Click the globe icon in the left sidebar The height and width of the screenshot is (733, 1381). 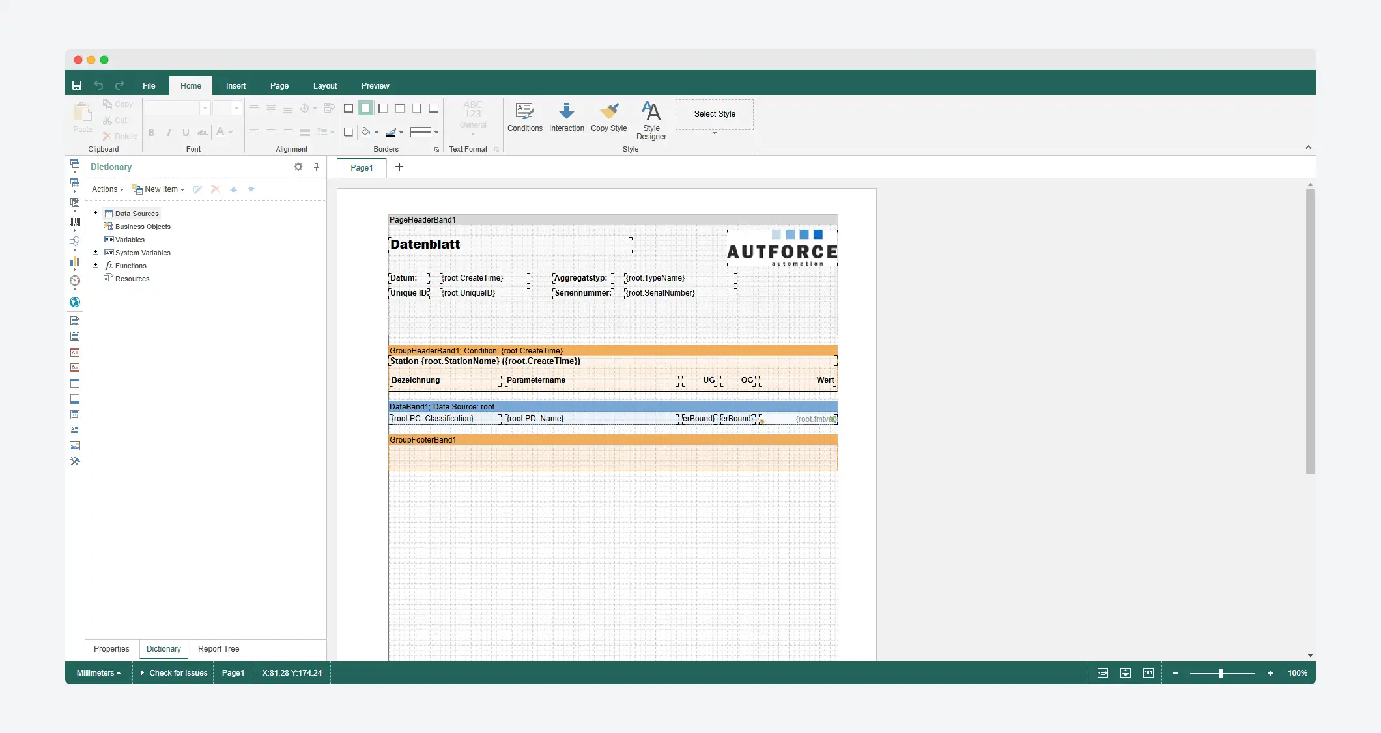pyautogui.click(x=75, y=302)
